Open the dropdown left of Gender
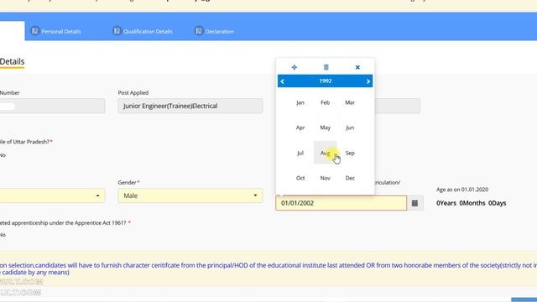 pyautogui.click(x=52, y=195)
